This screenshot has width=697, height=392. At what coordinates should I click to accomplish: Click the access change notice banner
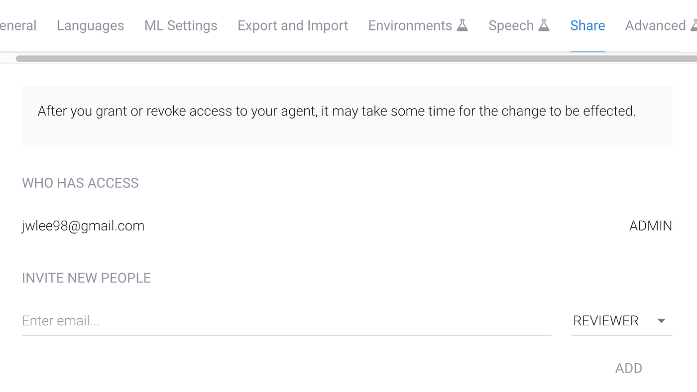(x=347, y=116)
